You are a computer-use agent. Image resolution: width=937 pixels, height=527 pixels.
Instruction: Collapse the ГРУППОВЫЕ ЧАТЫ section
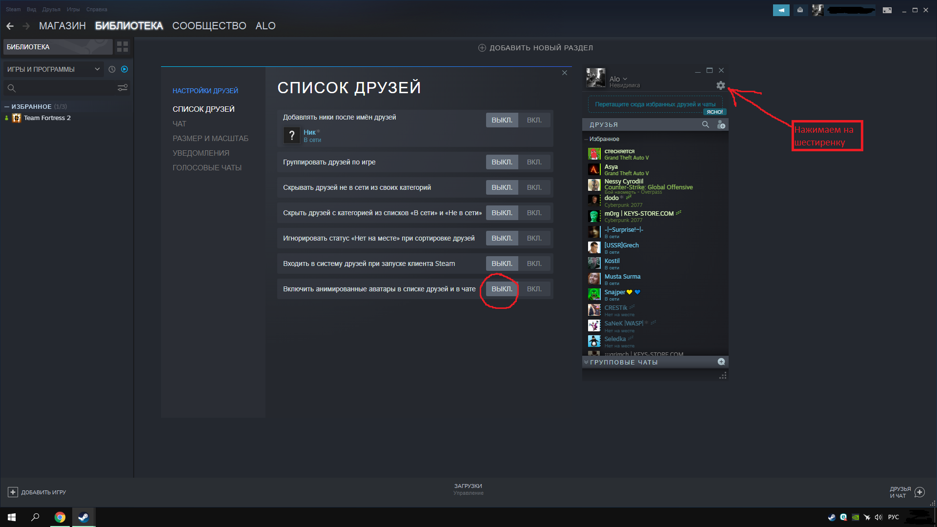pyautogui.click(x=586, y=362)
